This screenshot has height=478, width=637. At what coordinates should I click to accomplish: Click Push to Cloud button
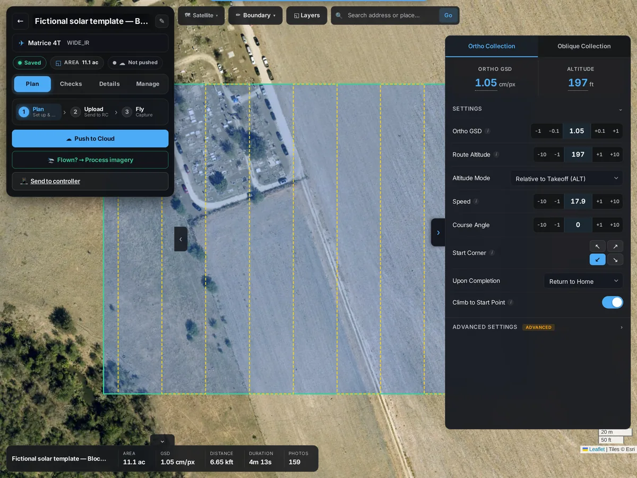point(90,139)
